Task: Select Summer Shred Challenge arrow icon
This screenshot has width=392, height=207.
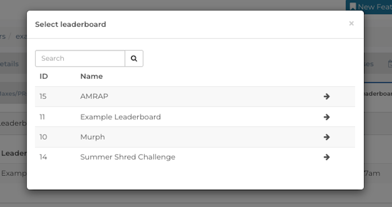Action: tap(326, 157)
